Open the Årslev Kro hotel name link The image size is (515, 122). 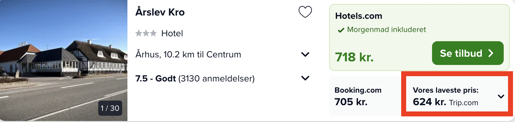click(x=160, y=12)
